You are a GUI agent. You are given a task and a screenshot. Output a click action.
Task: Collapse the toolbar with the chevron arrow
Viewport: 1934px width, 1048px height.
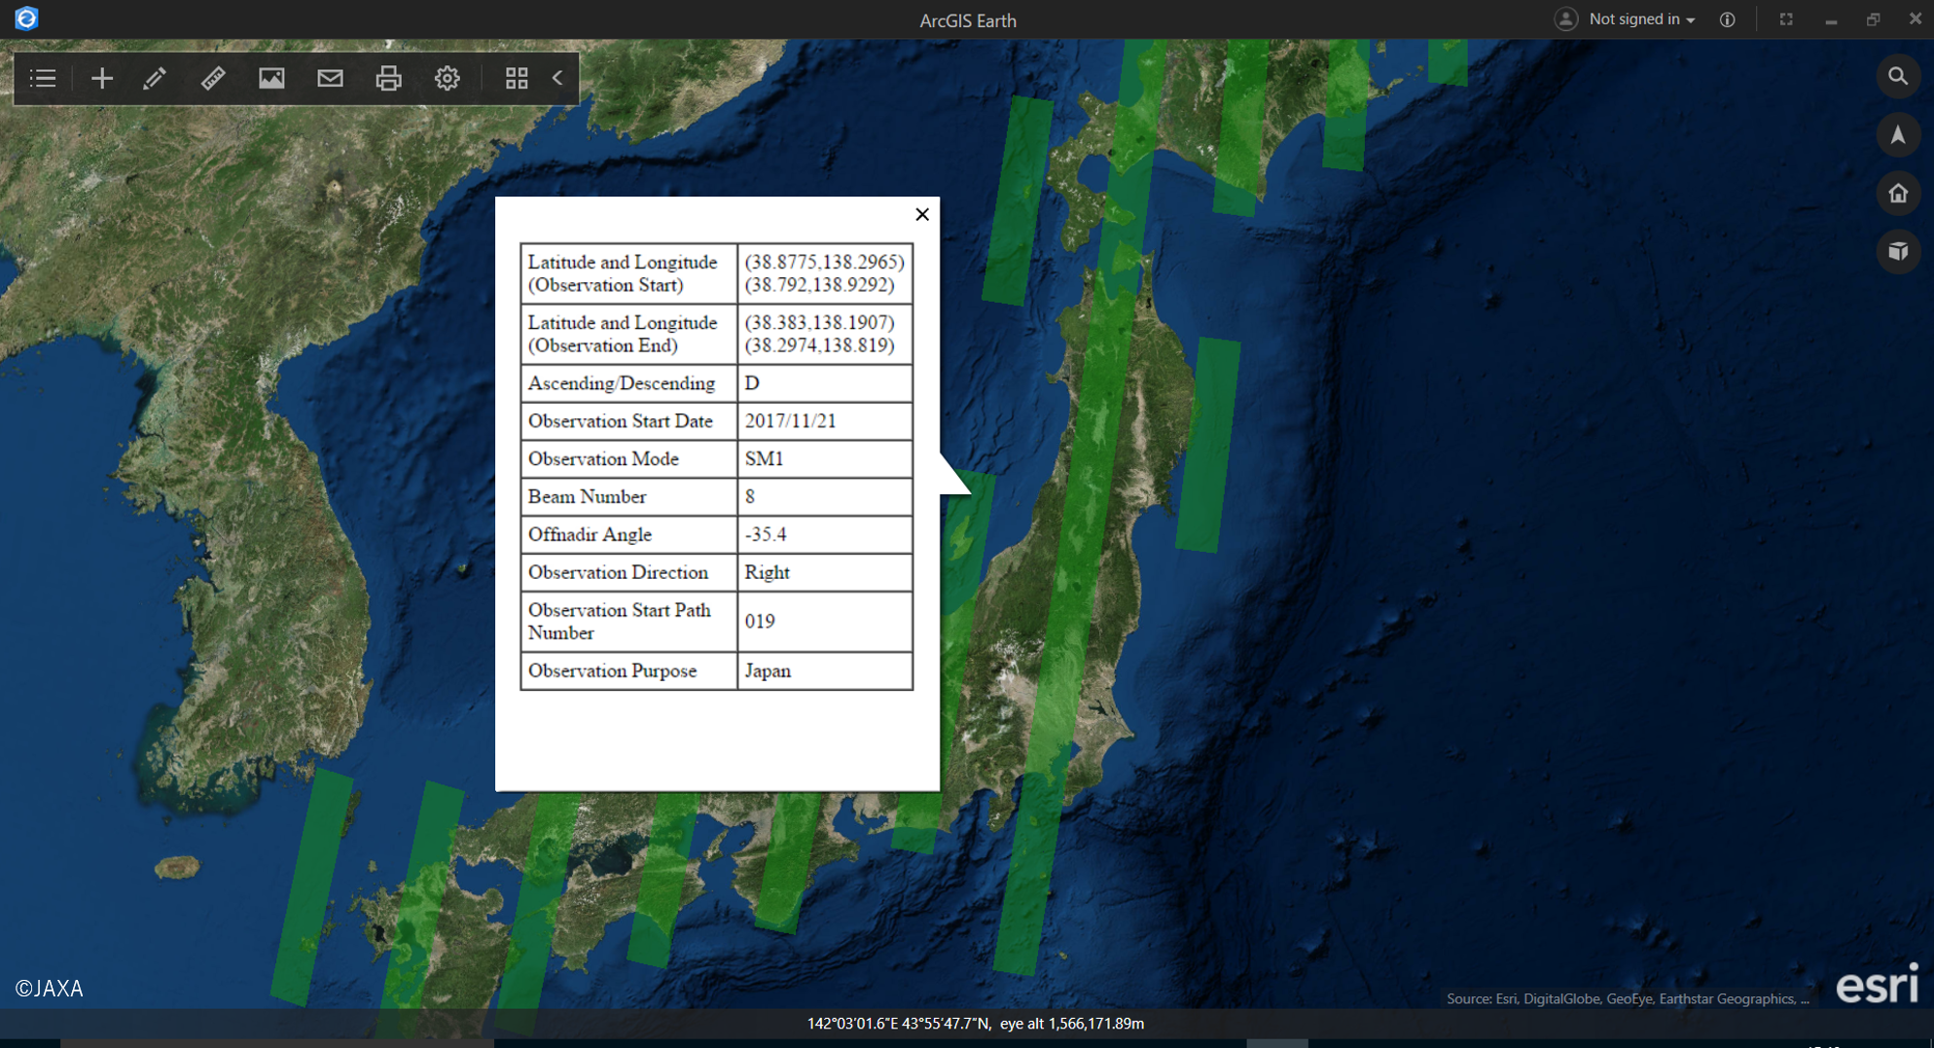point(557,79)
